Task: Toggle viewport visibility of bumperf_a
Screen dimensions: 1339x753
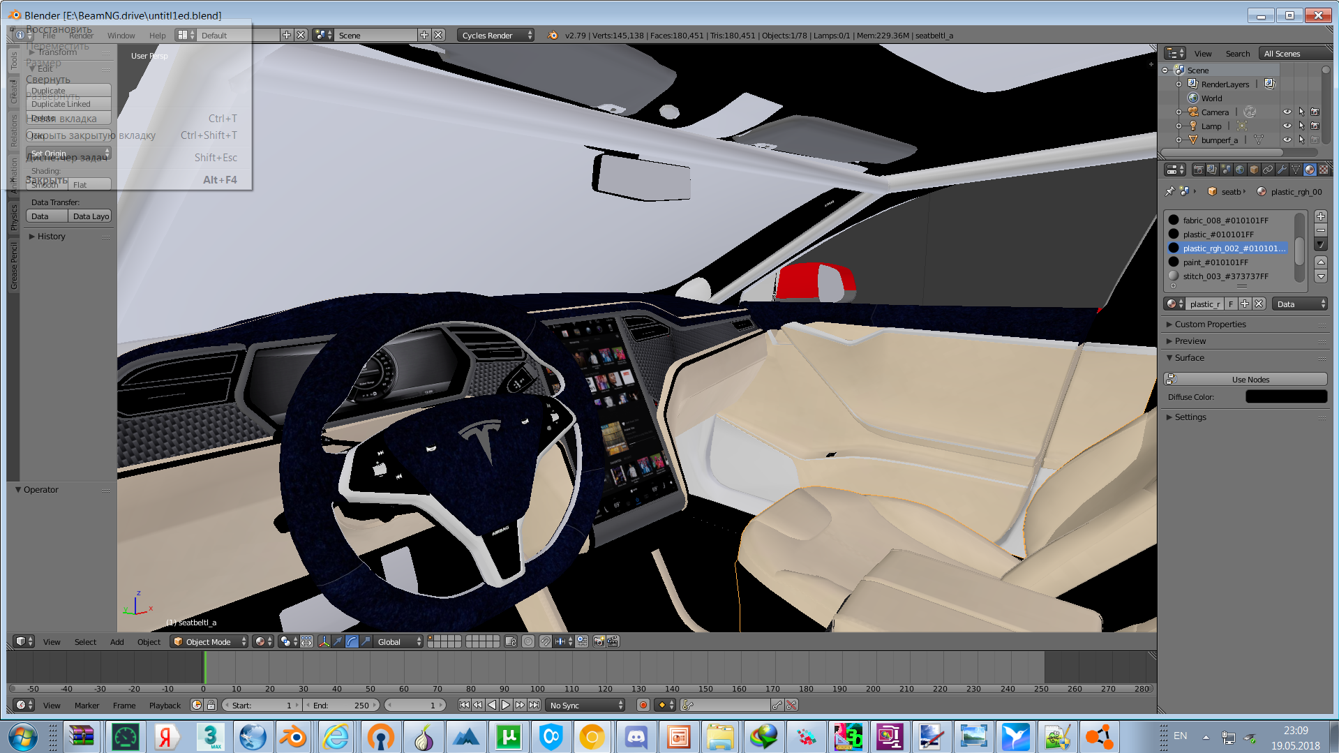Action: click(x=1287, y=140)
